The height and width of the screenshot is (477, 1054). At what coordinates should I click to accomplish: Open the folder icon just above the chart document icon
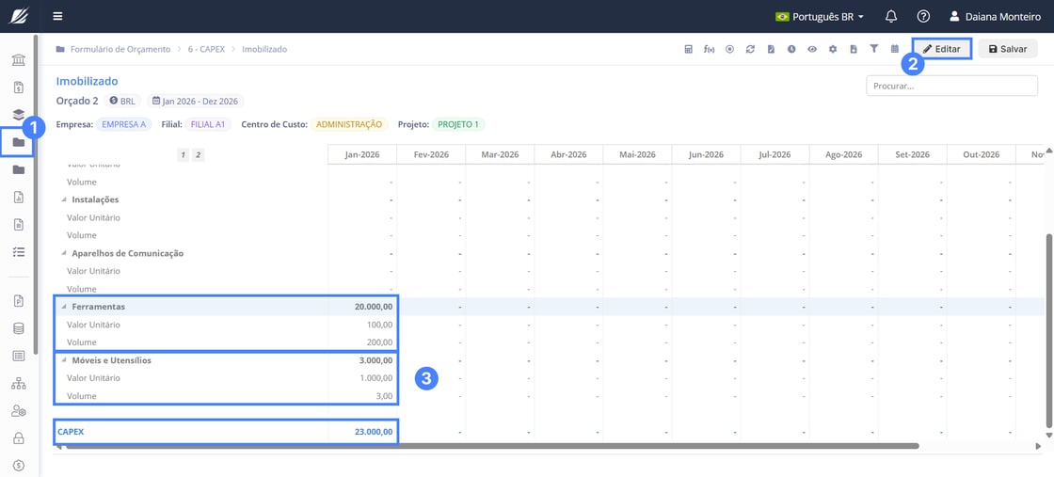pyautogui.click(x=19, y=170)
